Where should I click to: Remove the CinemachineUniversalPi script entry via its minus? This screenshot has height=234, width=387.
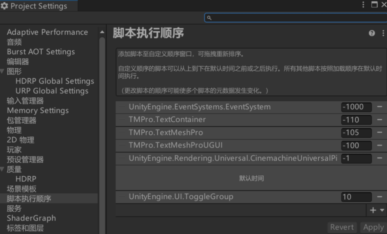click(x=380, y=158)
